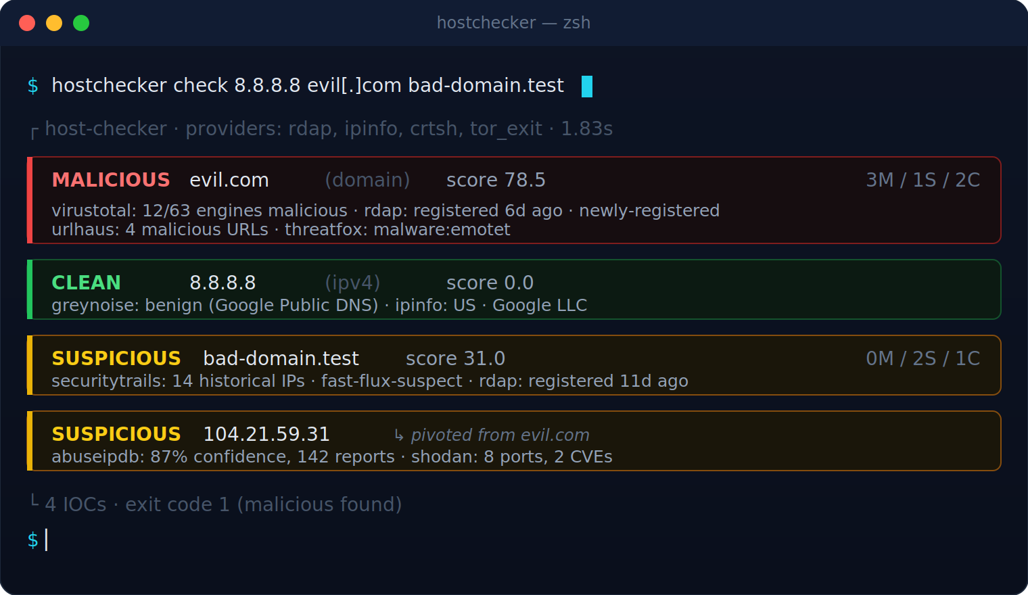Click the '(domain)' type label
This screenshot has width=1028, height=595.
point(367,180)
